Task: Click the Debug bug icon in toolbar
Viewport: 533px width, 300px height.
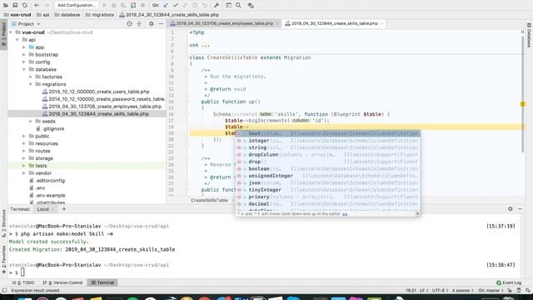Action: [x=114, y=5]
